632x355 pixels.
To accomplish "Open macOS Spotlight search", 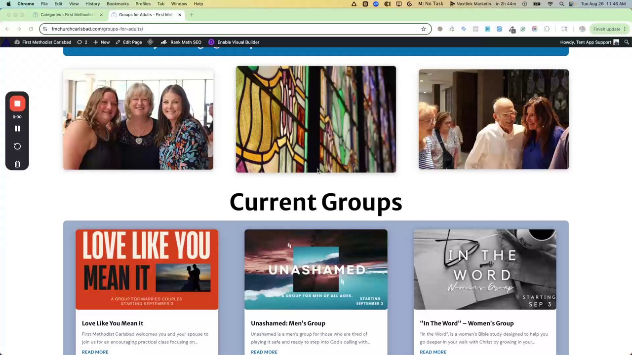I will 561,4.
